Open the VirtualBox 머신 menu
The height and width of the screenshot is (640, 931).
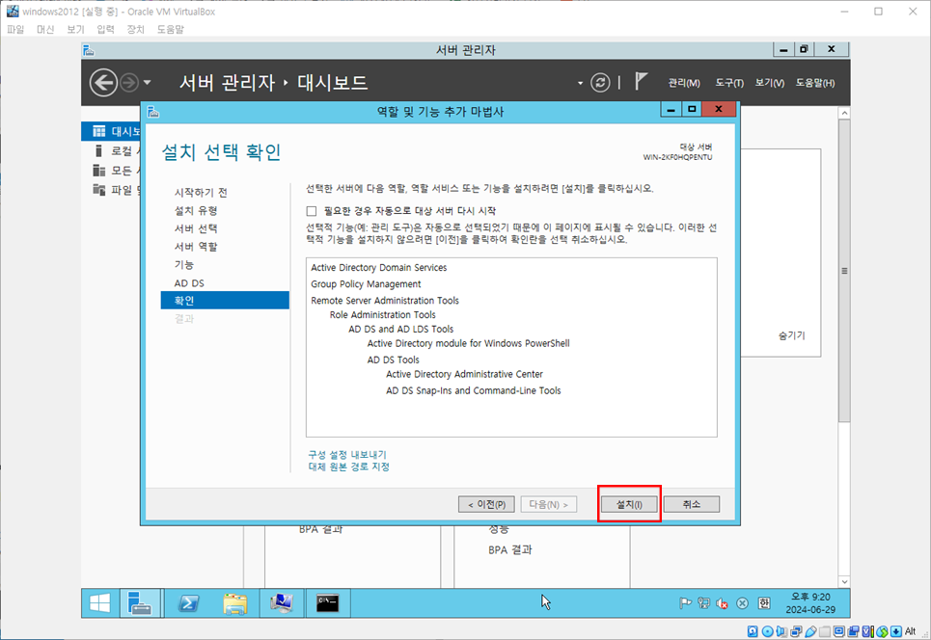(45, 29)
